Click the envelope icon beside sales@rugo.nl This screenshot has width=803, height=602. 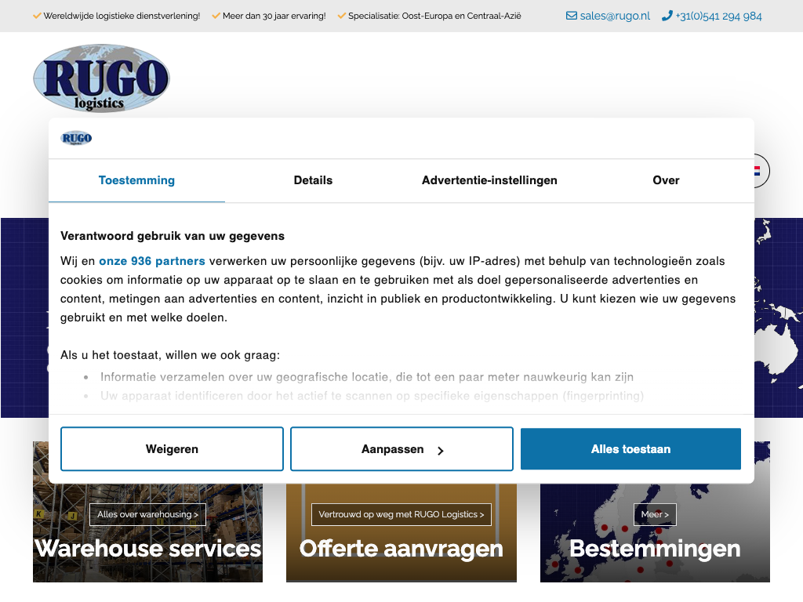pos(572,16)
